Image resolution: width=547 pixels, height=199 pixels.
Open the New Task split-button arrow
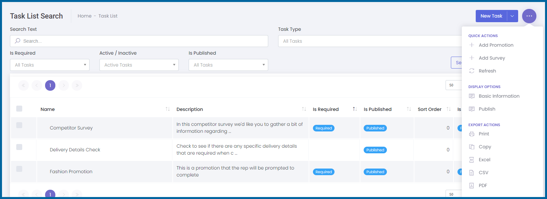tap(513, 16)
